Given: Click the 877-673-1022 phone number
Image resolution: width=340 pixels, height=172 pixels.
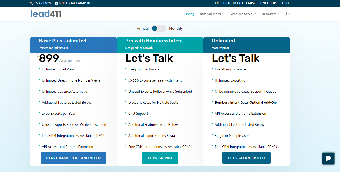Looking at the screenshot, I should (x=42, y=3).
